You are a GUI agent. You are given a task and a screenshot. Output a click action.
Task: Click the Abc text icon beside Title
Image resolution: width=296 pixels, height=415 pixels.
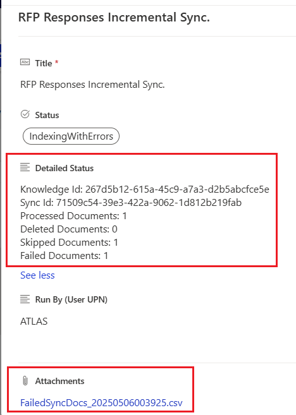tap(25, 62)
